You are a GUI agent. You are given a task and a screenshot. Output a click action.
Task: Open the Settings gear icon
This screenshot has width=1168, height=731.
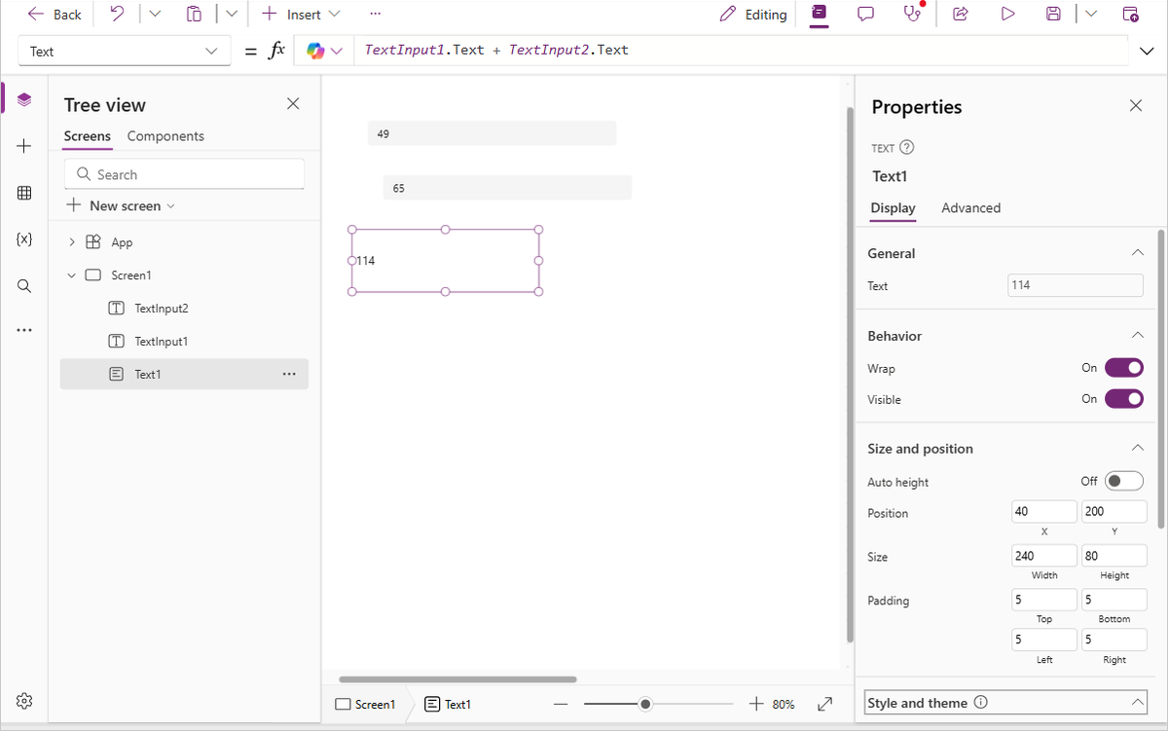(24, 701)
